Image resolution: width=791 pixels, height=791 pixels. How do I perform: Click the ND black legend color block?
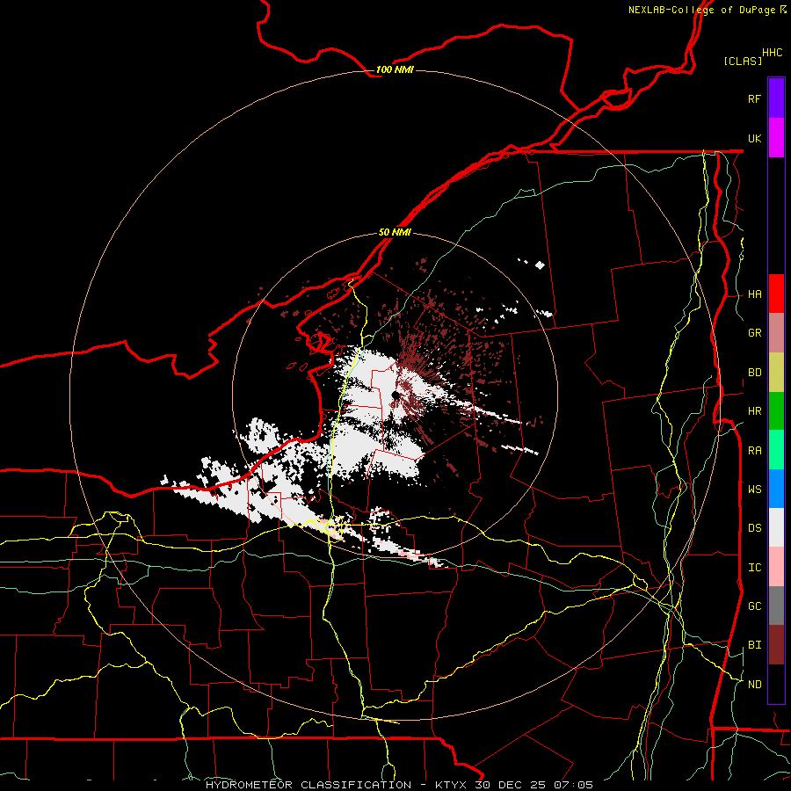(x=776, y=684)
